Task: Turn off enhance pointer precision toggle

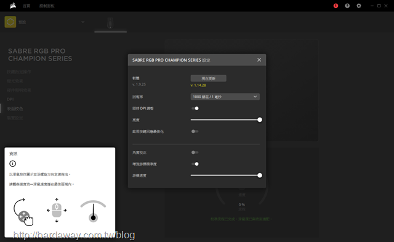Action: 195,164
